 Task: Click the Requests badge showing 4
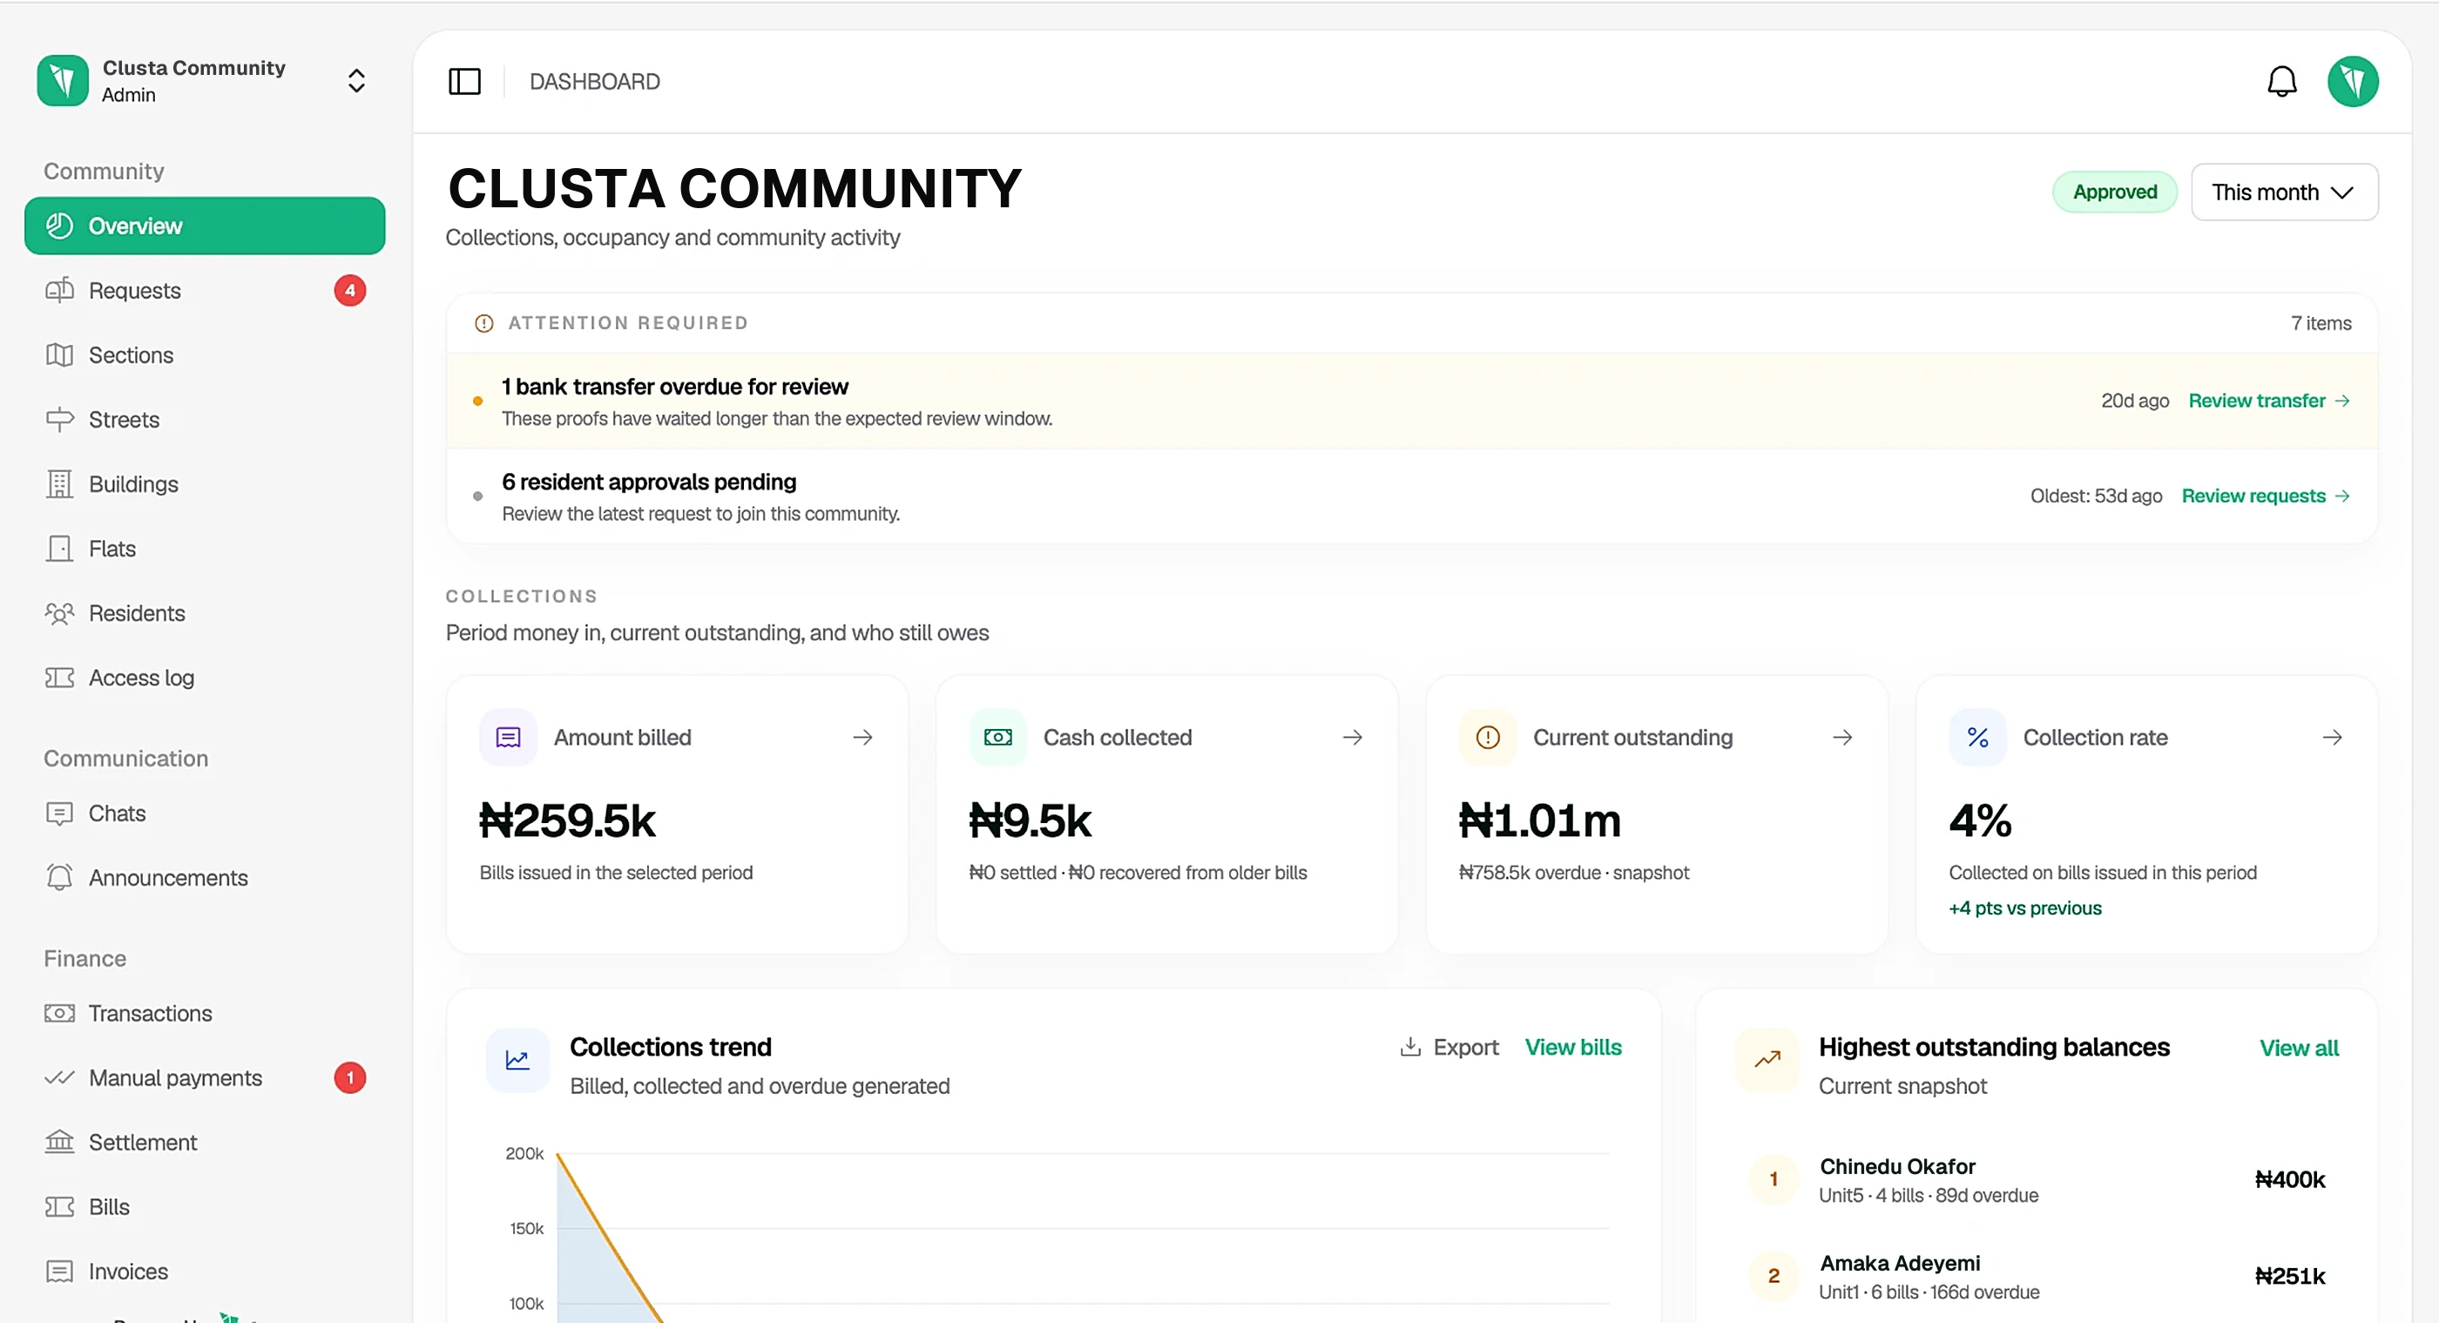click(350, 291)
